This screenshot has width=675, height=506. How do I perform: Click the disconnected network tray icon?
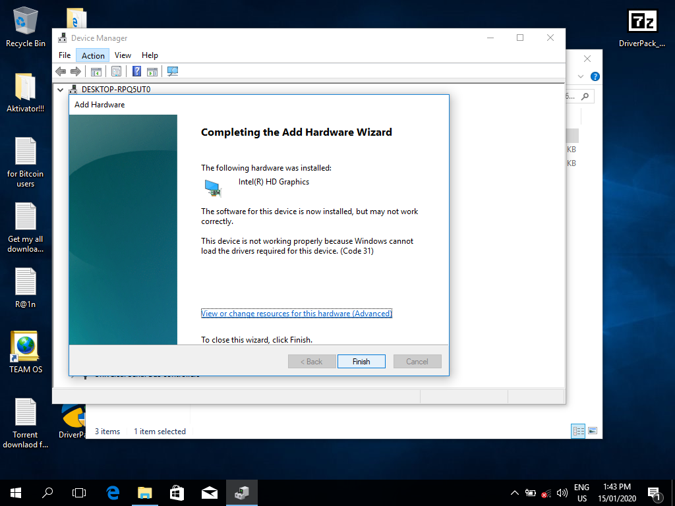tap(546, 493)
